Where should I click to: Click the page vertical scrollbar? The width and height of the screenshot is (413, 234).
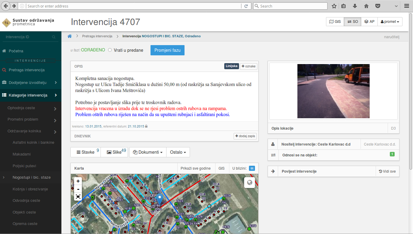(411, 90)
